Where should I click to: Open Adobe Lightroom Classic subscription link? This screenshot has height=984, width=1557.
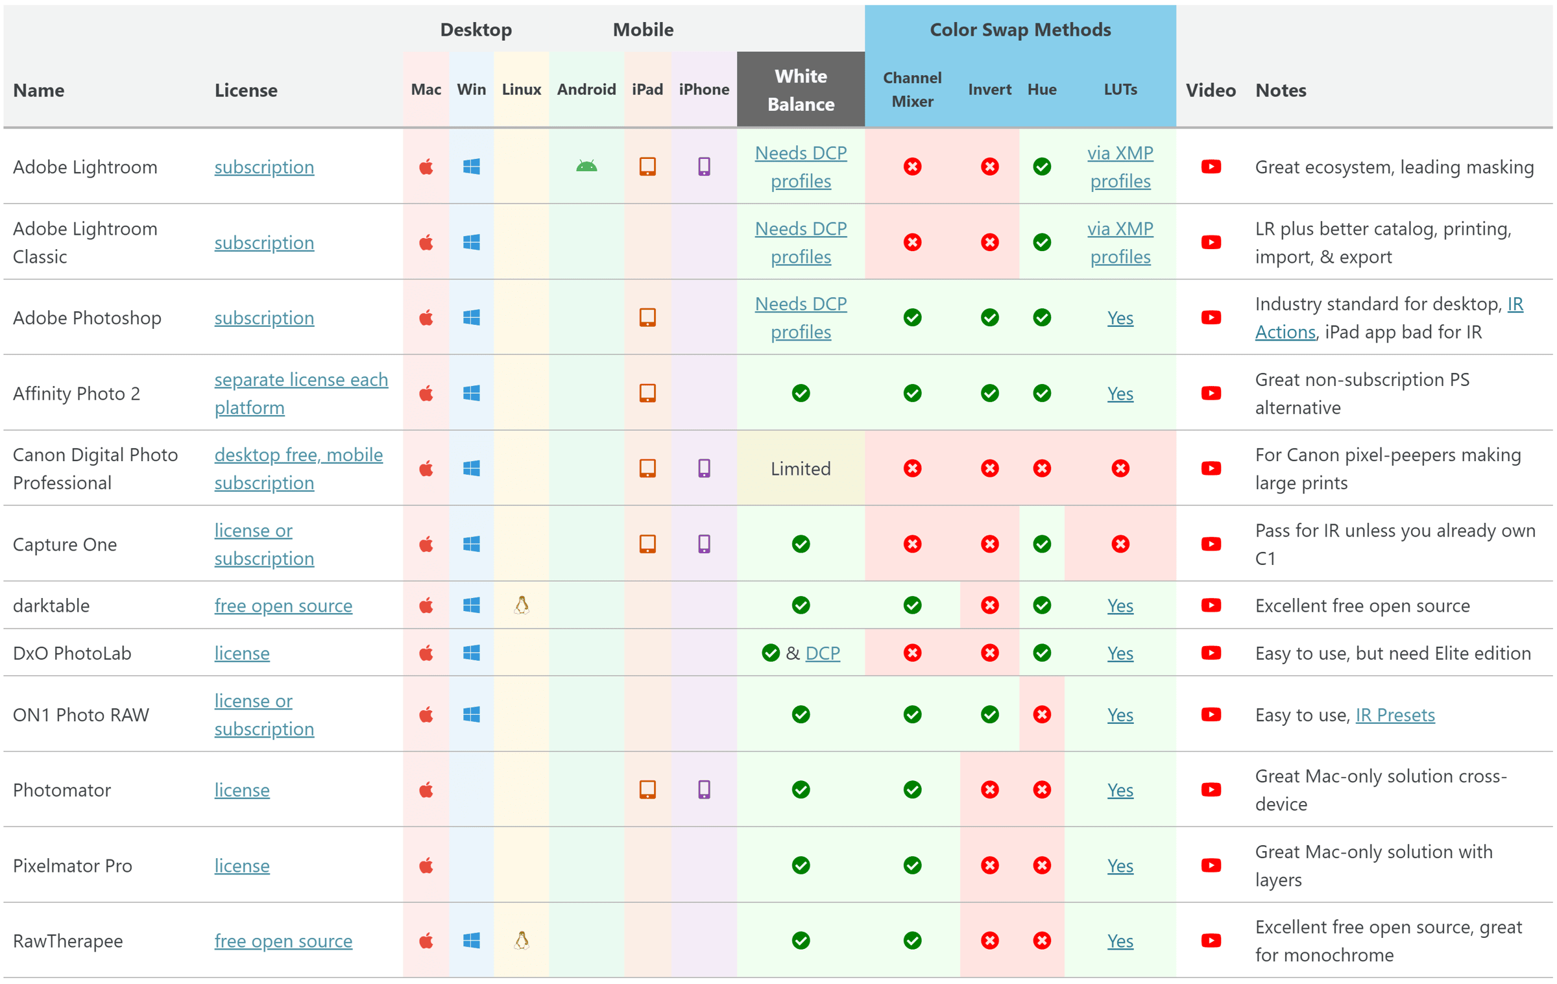click(x=264, y=243)
